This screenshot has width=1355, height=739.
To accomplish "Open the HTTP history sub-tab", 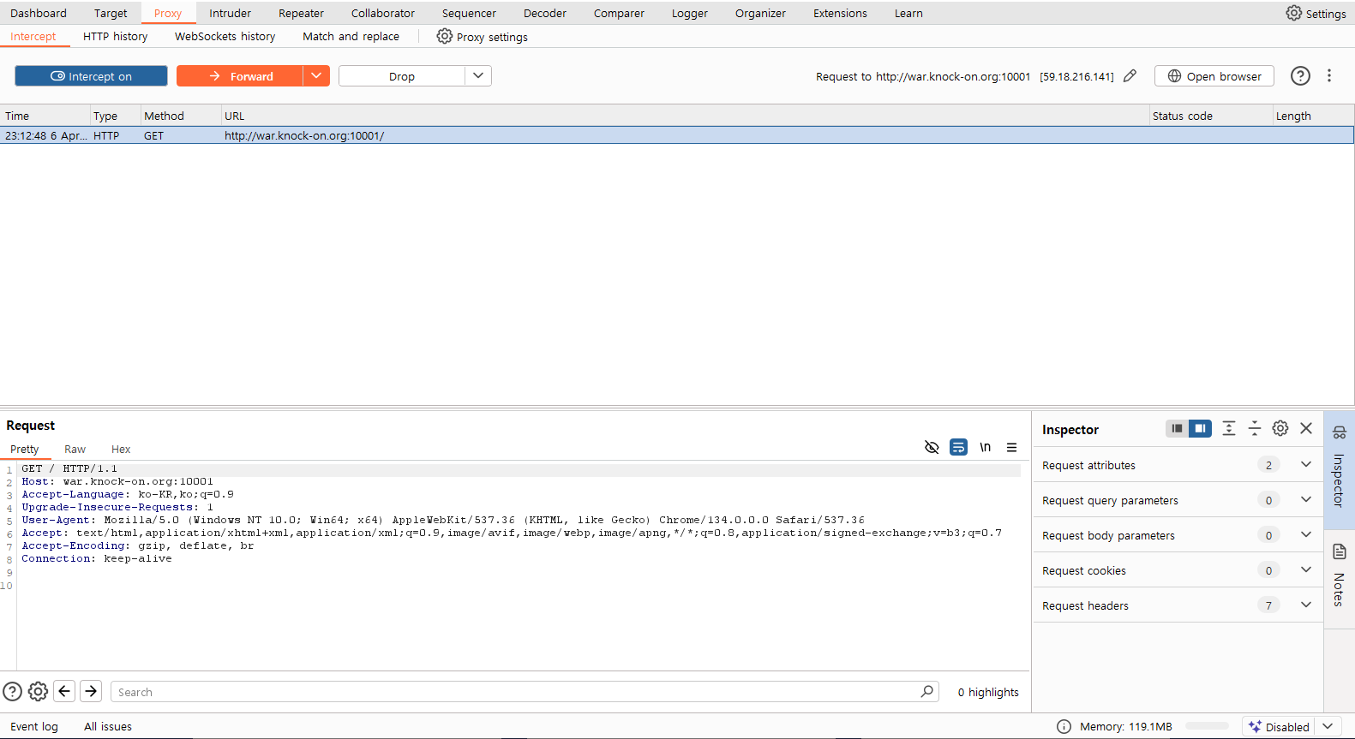I will [x=115, y=36].
